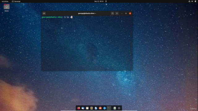Screen dimensions: 198x111
Task: Click the terminal title george@ubuntu-vbox
Action: click(x=87, y=13)
